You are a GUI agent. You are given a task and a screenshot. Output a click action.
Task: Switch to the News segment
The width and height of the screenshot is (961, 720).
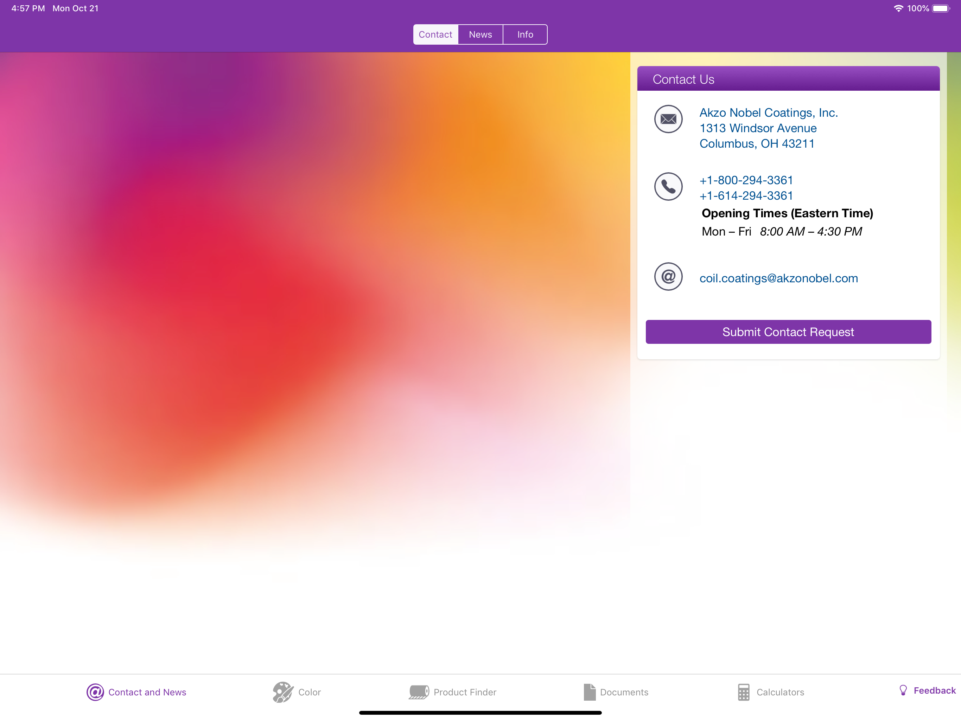point(480,34)
